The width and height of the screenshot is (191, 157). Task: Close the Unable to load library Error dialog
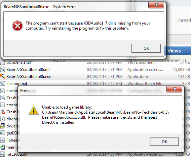(x=174, y=89)
